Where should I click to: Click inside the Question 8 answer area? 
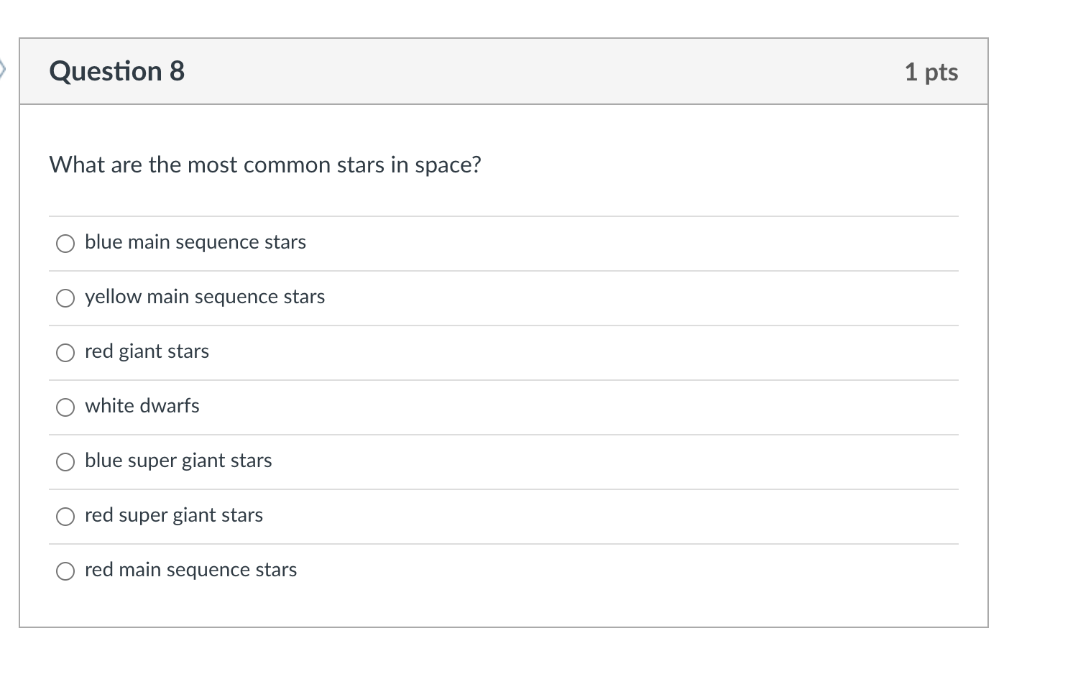[503, 359]
